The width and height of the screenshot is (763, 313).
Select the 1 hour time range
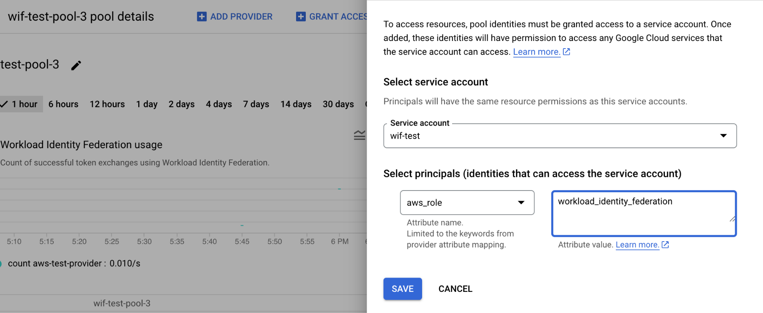point(21,104)
